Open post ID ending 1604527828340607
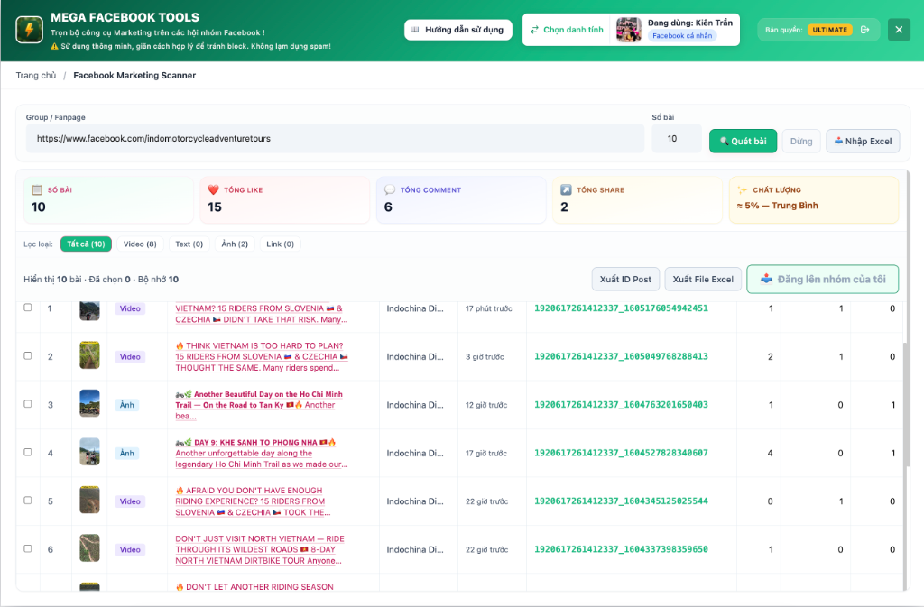 coord(621,453)
